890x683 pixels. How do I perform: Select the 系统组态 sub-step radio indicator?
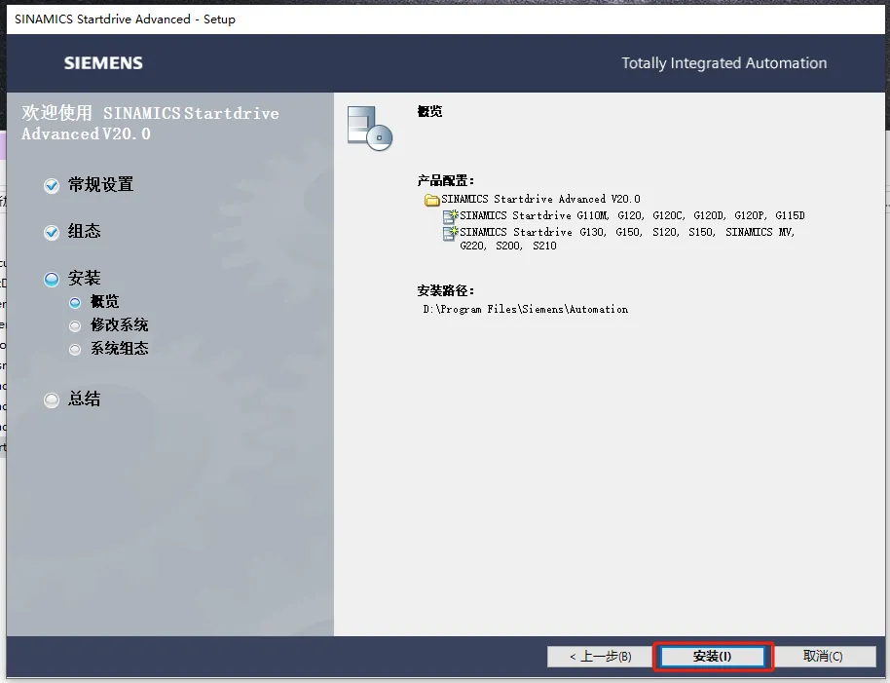click(x=75, y=349)
